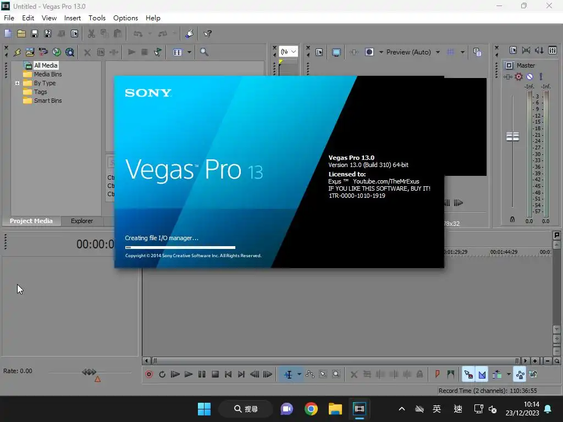The height and width of the screenshot is (422, 563).
Task: Toggle Auto Ripple icon
Action: pyautogui.click(x=497, y=374)
